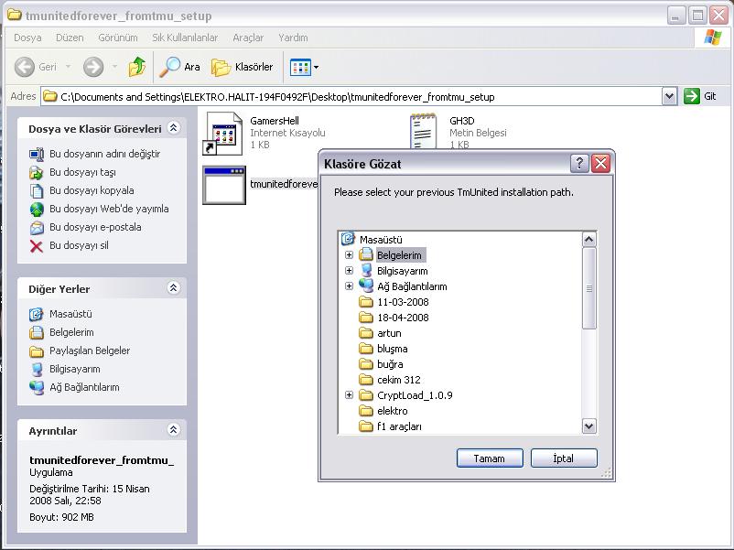
Task: Click the copy file icon in tasks
Action: [37, 191]
